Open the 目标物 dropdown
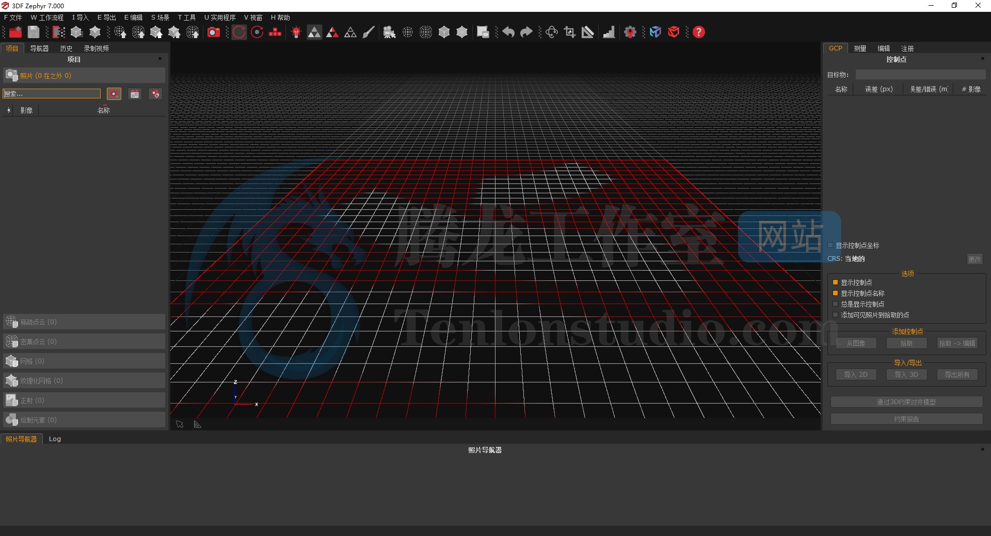The width and height of the screenshot is (991, 536). tap(920, 75)
